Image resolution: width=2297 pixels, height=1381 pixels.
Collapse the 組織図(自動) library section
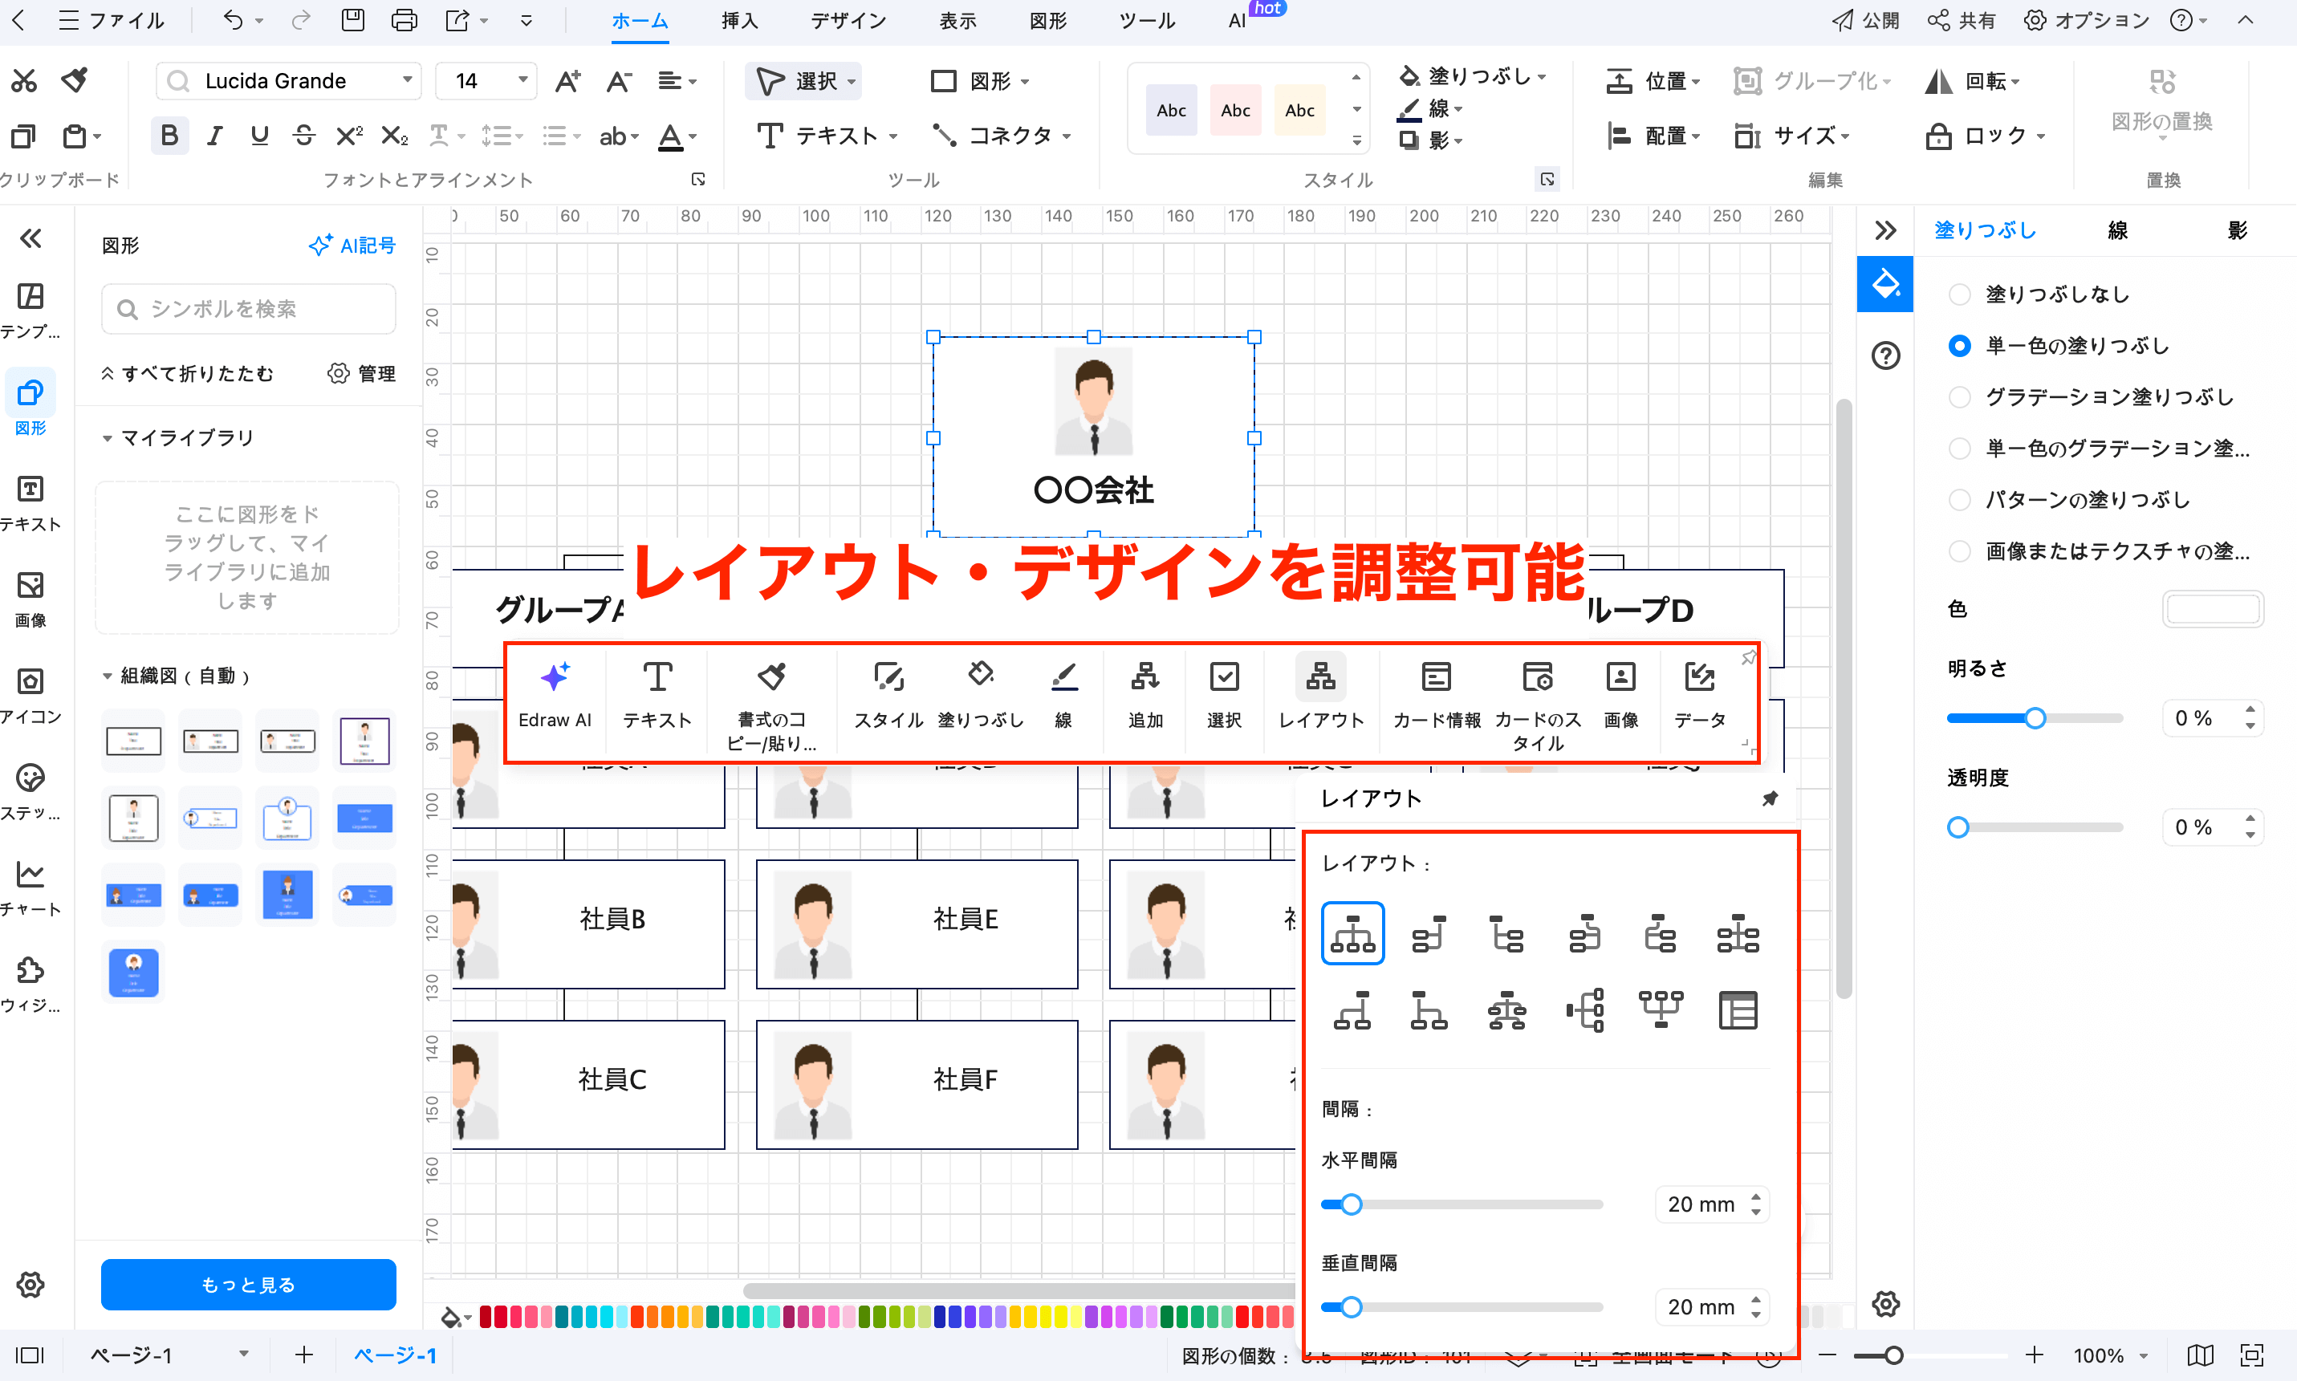point(107,676)
